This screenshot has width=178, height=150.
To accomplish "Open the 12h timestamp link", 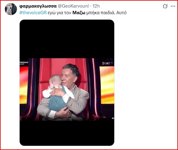I will [96, 6].
